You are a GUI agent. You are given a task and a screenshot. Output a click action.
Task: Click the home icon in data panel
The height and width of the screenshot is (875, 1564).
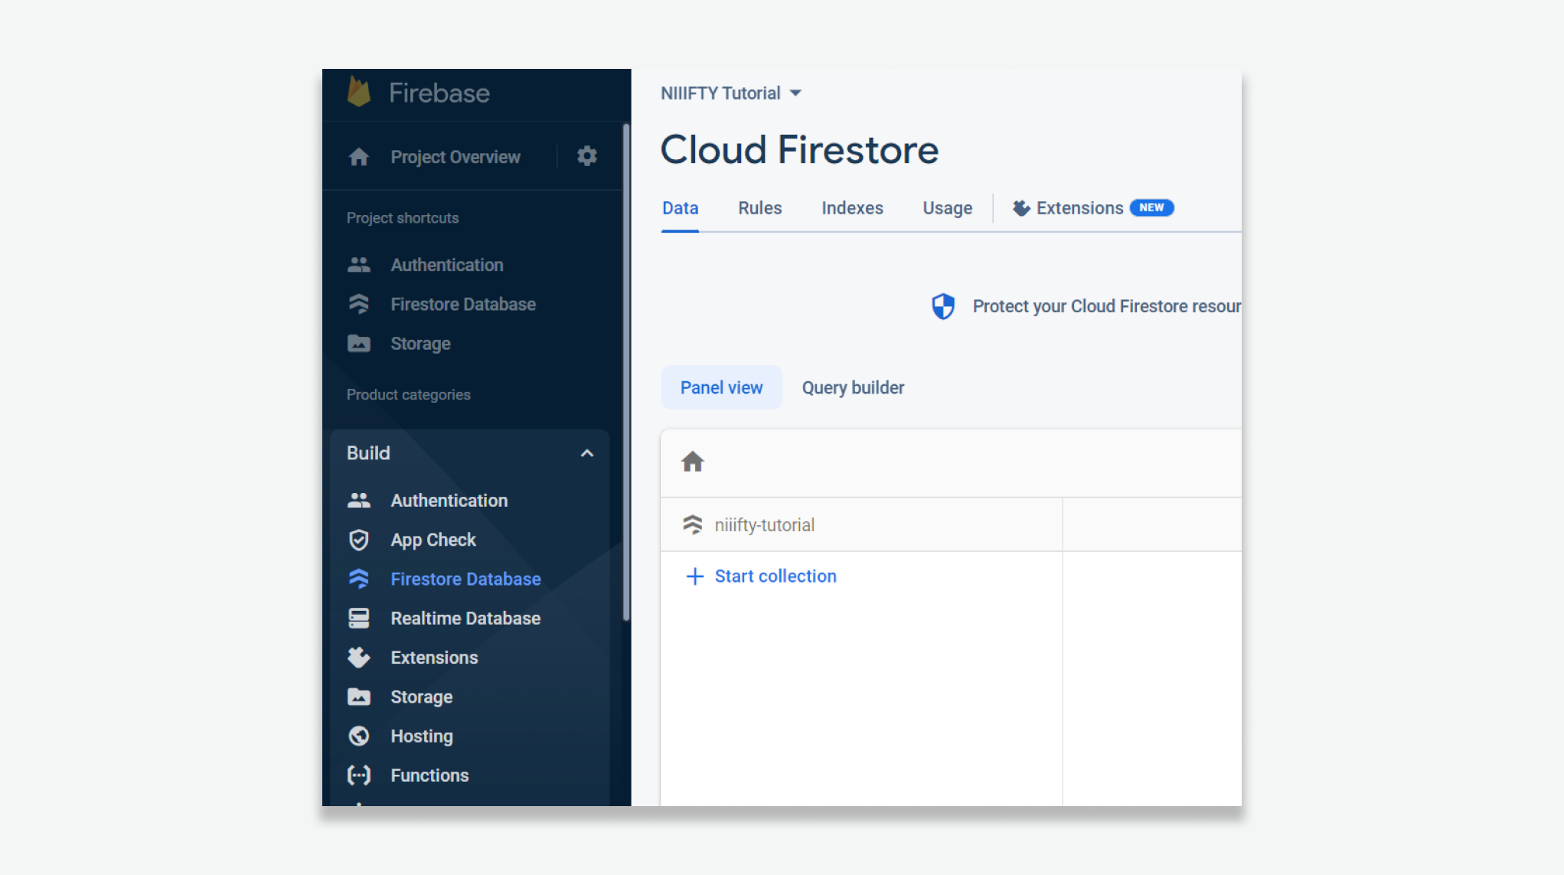click(693, 462)
